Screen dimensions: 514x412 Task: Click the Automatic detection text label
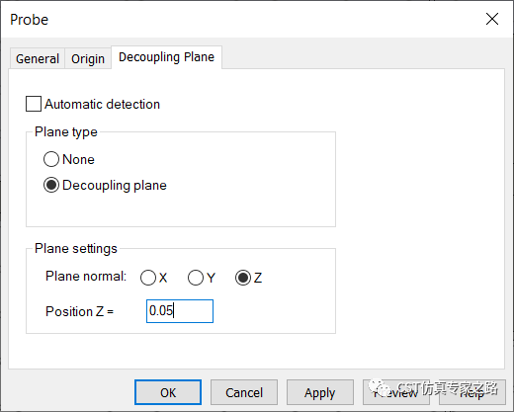tap(103, 104)
